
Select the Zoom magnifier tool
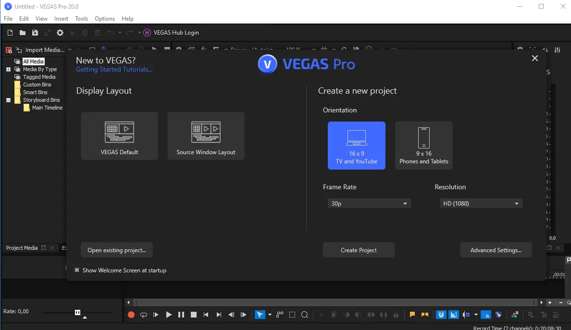coord(305,315)
